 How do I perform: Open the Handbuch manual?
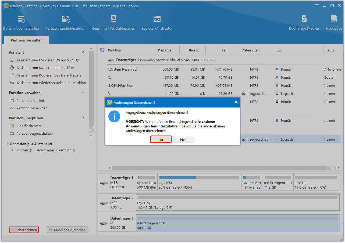tap(334, 23)
